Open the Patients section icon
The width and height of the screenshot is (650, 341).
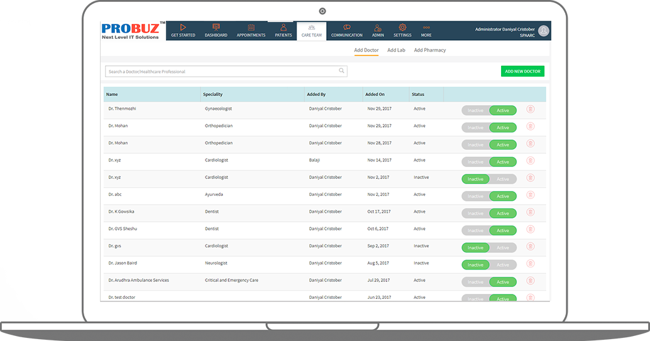tap(284, 28)
